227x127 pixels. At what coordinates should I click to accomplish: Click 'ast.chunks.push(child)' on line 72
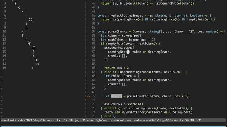[x=123, y=104]
